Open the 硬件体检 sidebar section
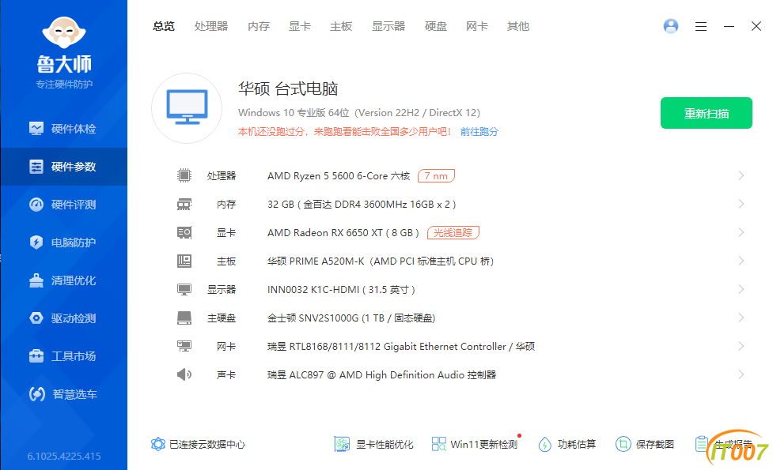This screenshot has height=470, width=773. (x=63, y=129)
